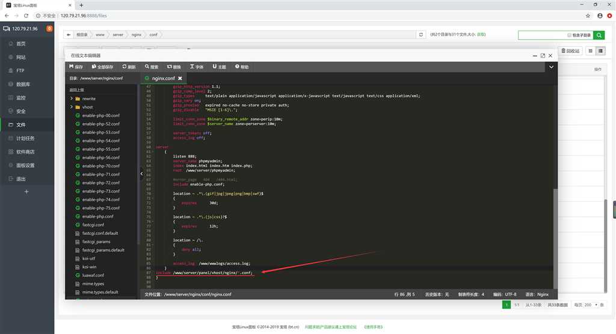The width and height of the screenshot is (616, 334).
Task: Toggle 包含子目录 include subdirectories checkbox
Action: click(569, 35)
